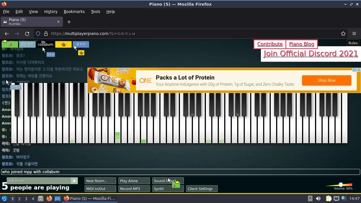Launch Firefox from the taskbar launcher

point(49,198)
